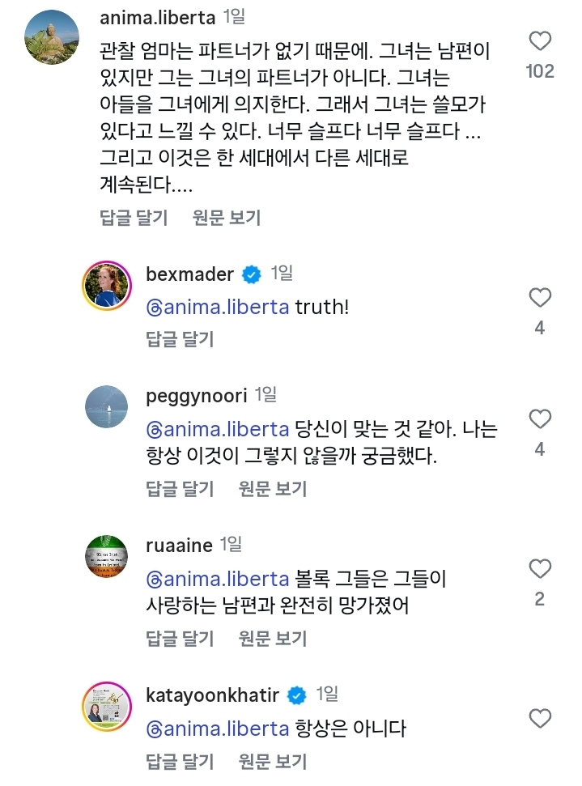Click katayoonkhatir's blue verified badge

(x=299, y=695)
